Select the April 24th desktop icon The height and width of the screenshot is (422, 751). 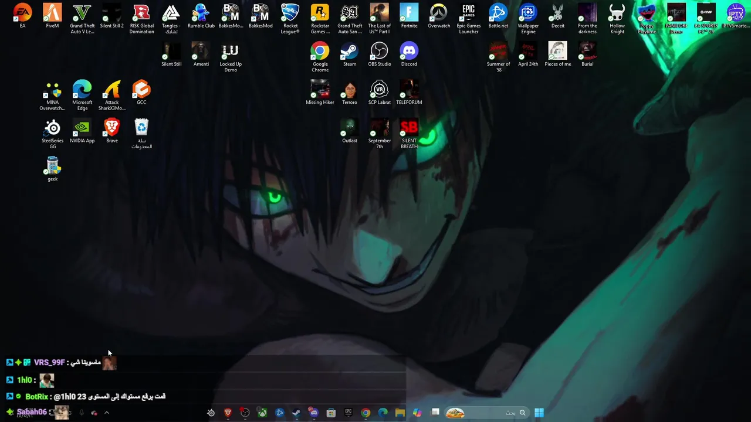click(528, 55)
